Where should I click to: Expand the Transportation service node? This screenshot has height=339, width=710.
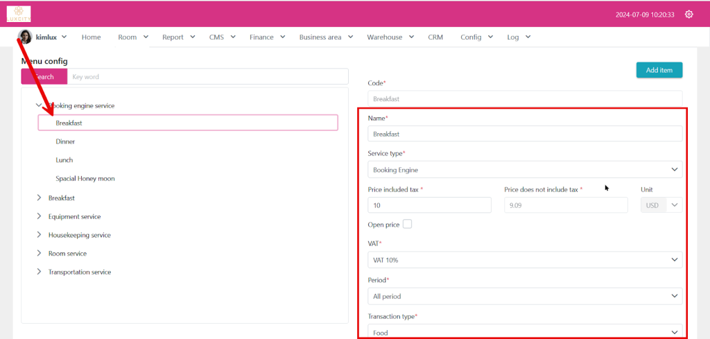[39, 272]
